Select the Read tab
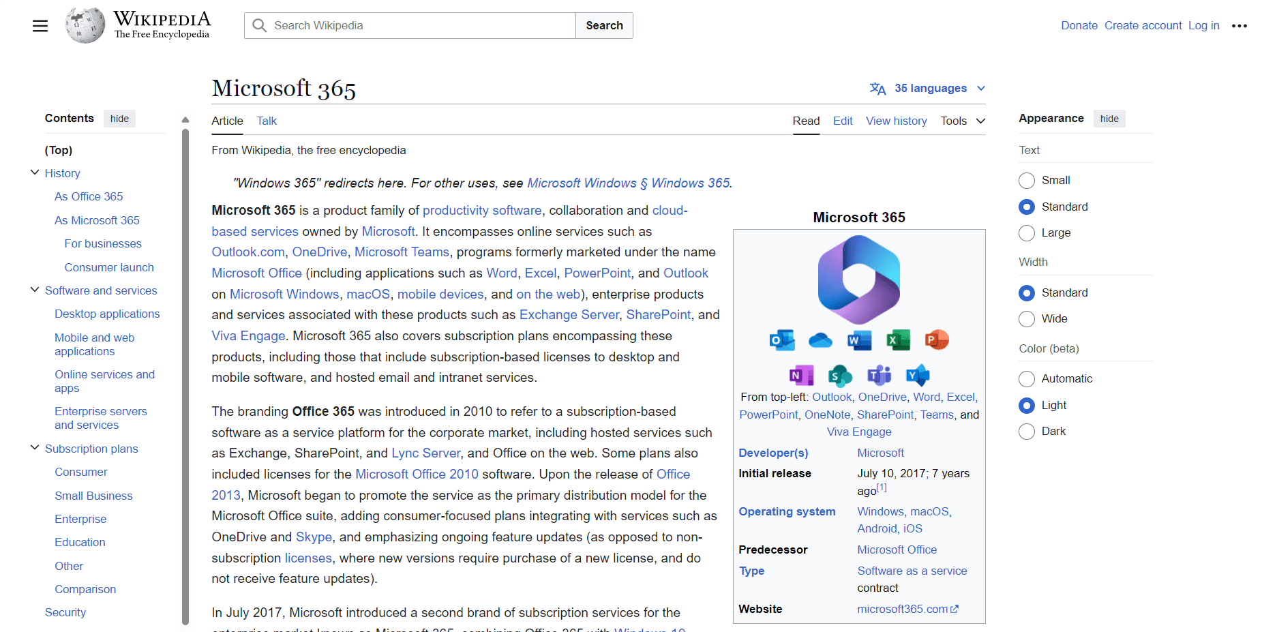The image size is (1262, 632). (x=806, y=121)
